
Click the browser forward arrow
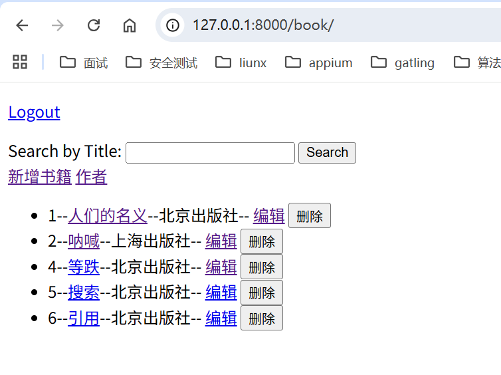(58, 25)
